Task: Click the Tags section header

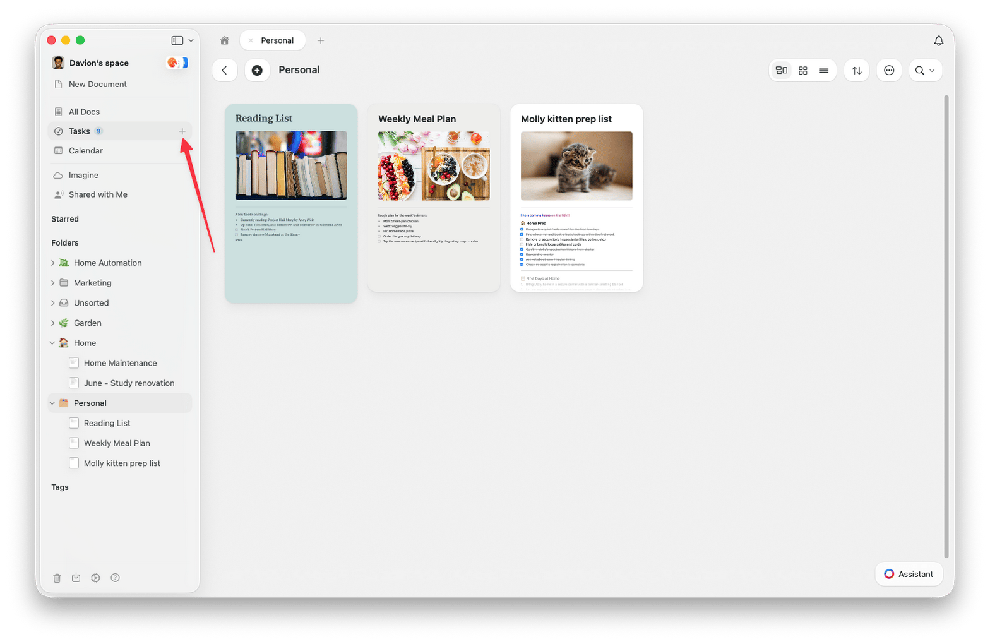Action: point(60,487)
